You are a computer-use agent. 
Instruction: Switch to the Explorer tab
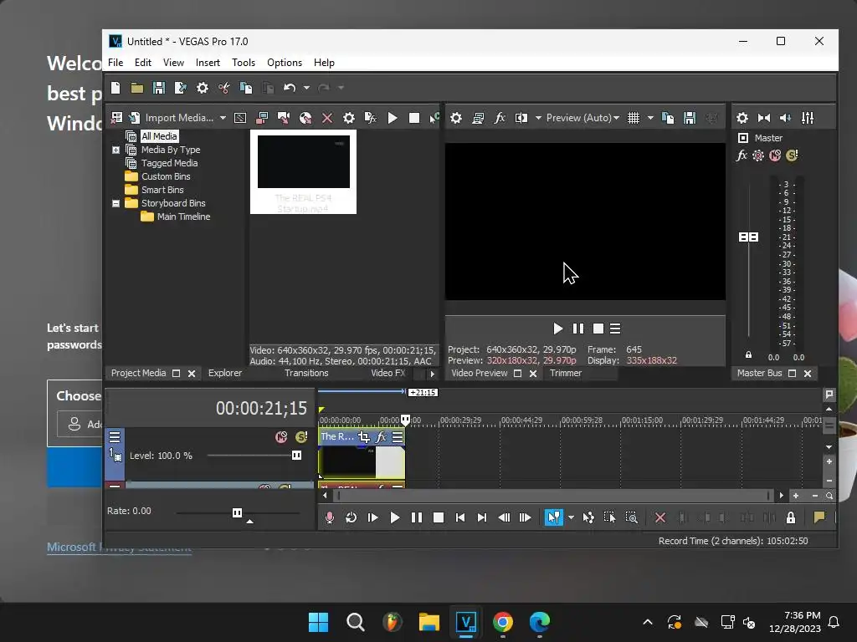click(x=224, y=373)
